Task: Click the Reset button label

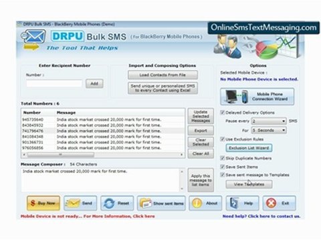Action: tap(123, 203)
